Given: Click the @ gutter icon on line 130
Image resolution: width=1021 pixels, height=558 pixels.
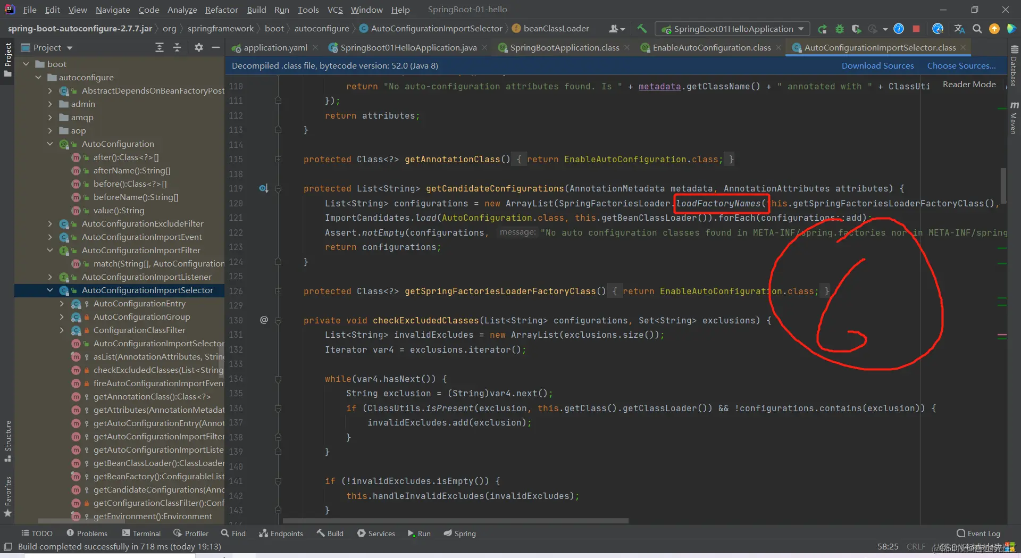Looking at the screenshot, I should pos(264,320).
